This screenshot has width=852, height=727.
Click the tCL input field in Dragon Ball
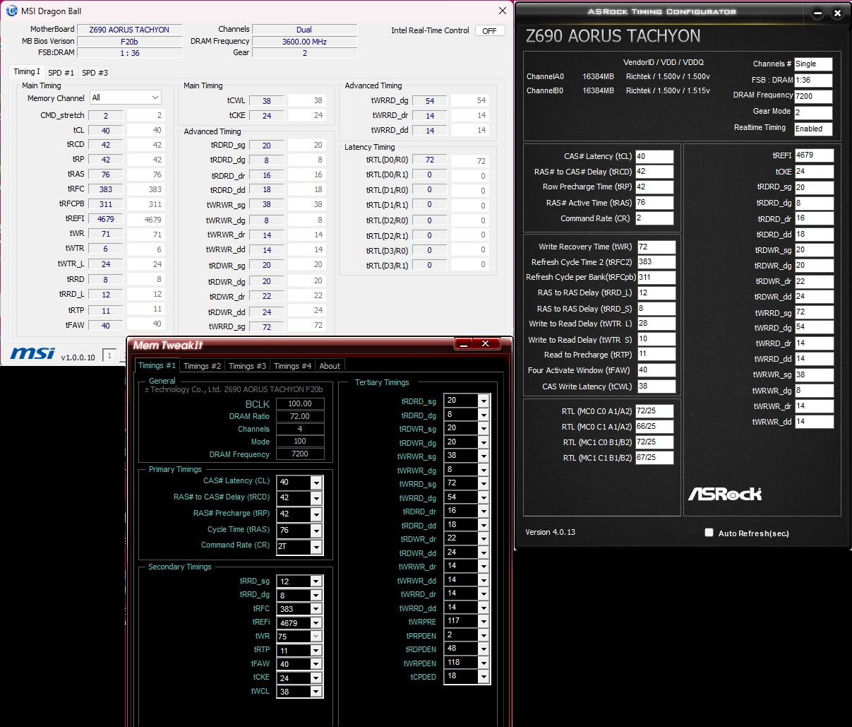coord(105,130)
